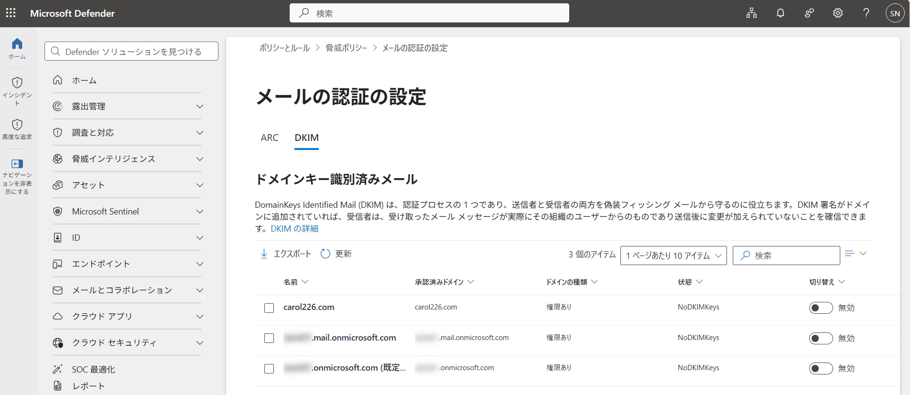Select the DKIM tab
The image size is (911, 395).
tap(306, 138)
